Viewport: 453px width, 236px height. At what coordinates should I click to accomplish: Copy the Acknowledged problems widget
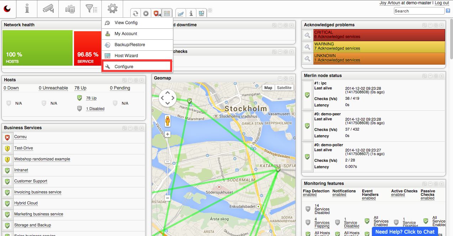point(424,25)
